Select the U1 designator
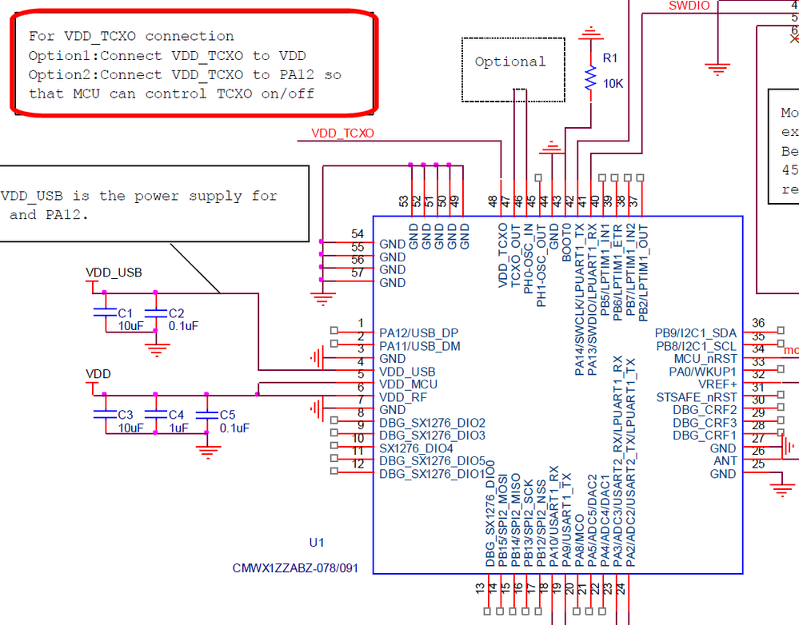The image size is (799, 625). (317, 543)
